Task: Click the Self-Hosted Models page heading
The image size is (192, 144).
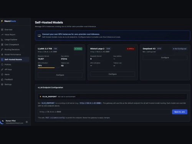Action: click(49, 22)
